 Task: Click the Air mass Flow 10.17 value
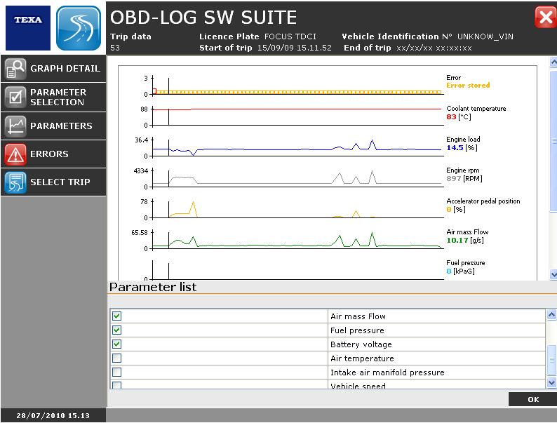[x=457, y=241]
